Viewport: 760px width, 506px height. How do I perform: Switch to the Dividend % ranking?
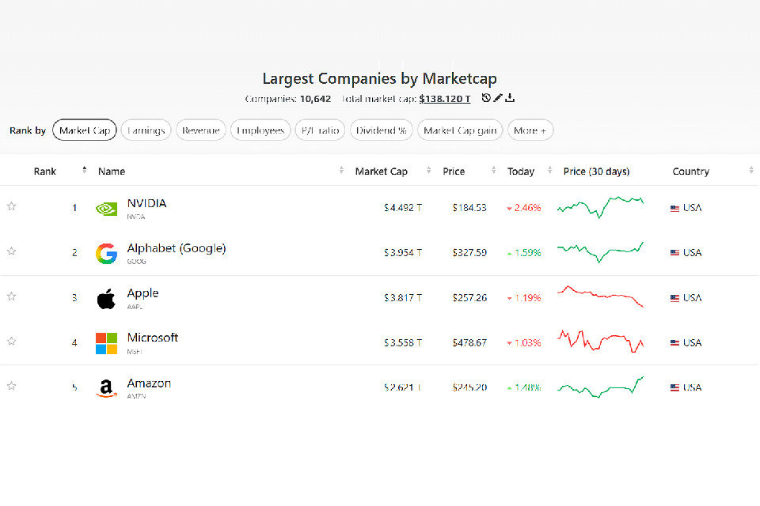point(381,130)
